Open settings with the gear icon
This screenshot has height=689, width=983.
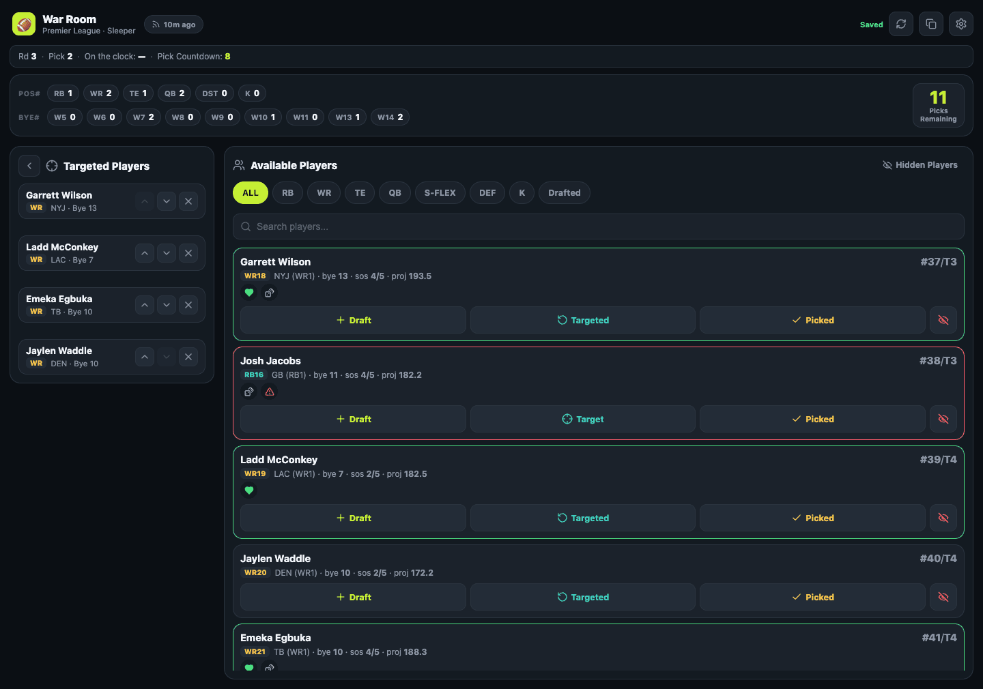pos(961,24)
